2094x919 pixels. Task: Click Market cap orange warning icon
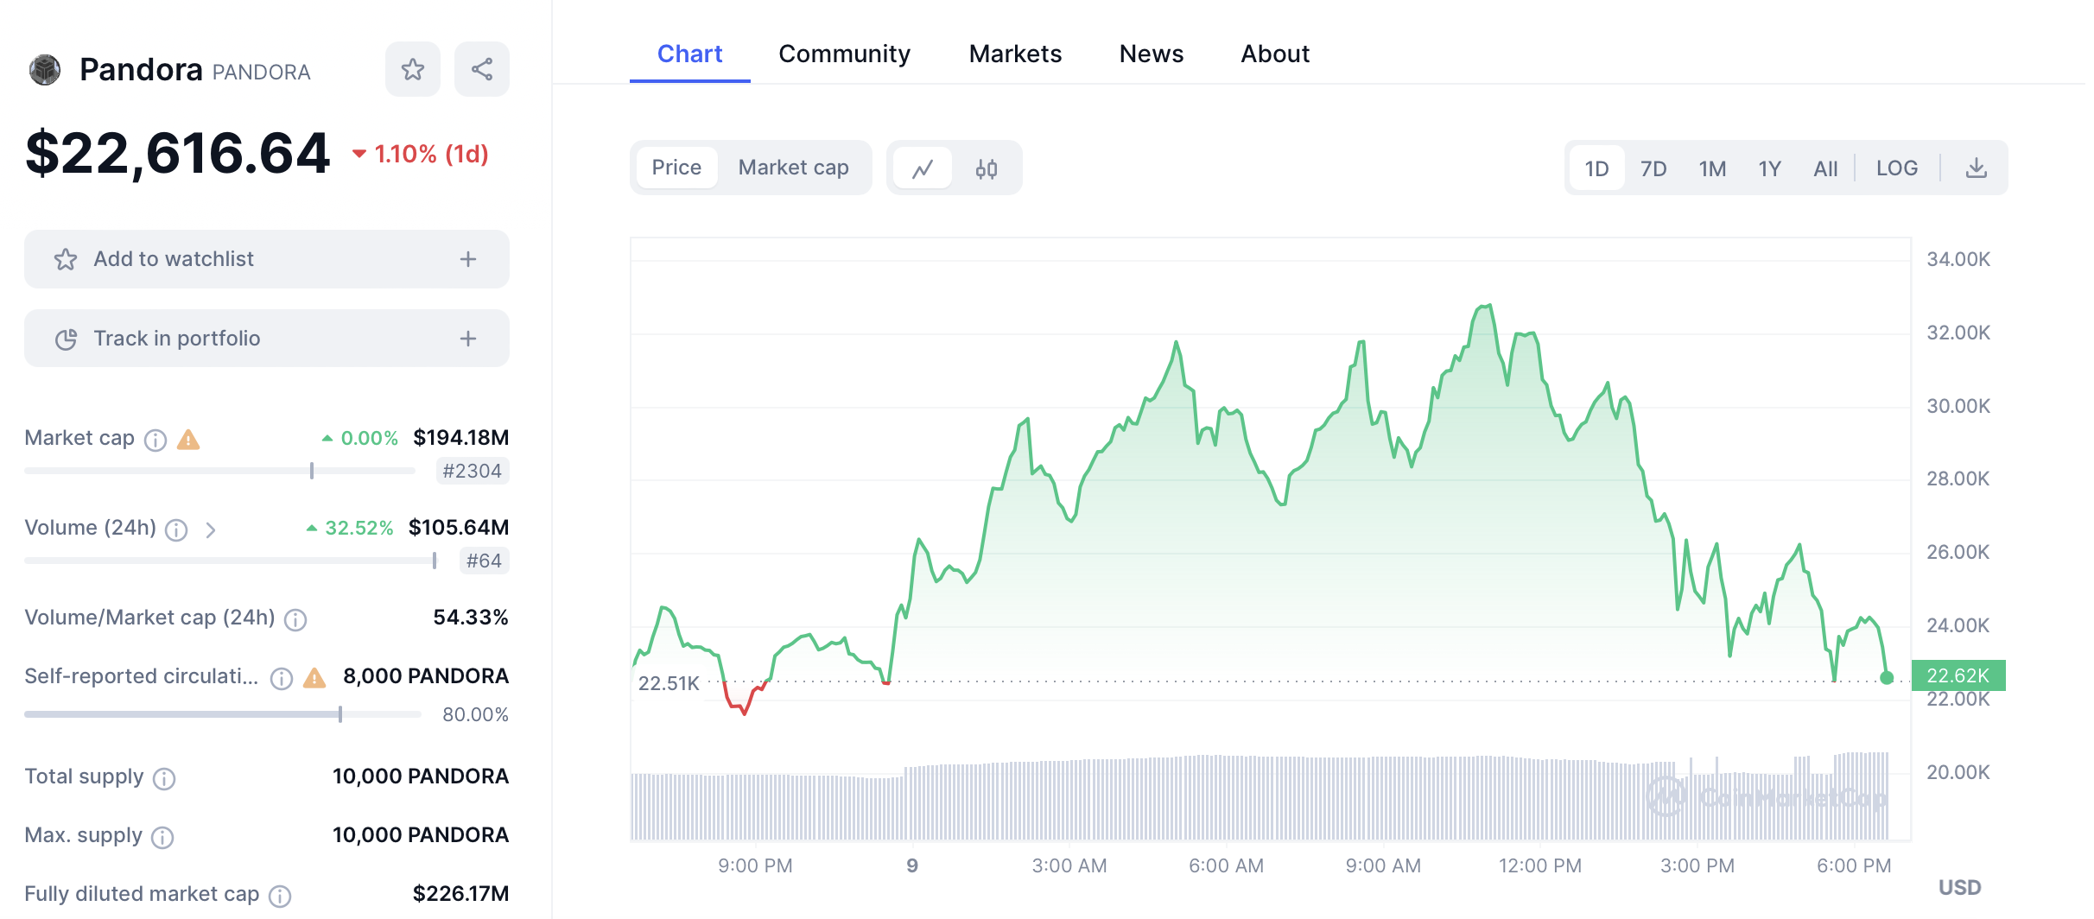[x=188, y=440]
